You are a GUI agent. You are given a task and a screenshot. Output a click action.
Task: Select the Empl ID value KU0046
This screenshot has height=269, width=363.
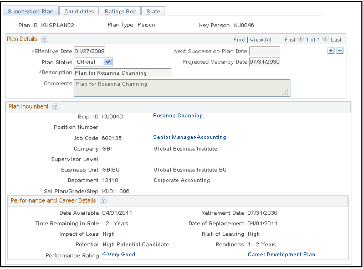point(113,117)
